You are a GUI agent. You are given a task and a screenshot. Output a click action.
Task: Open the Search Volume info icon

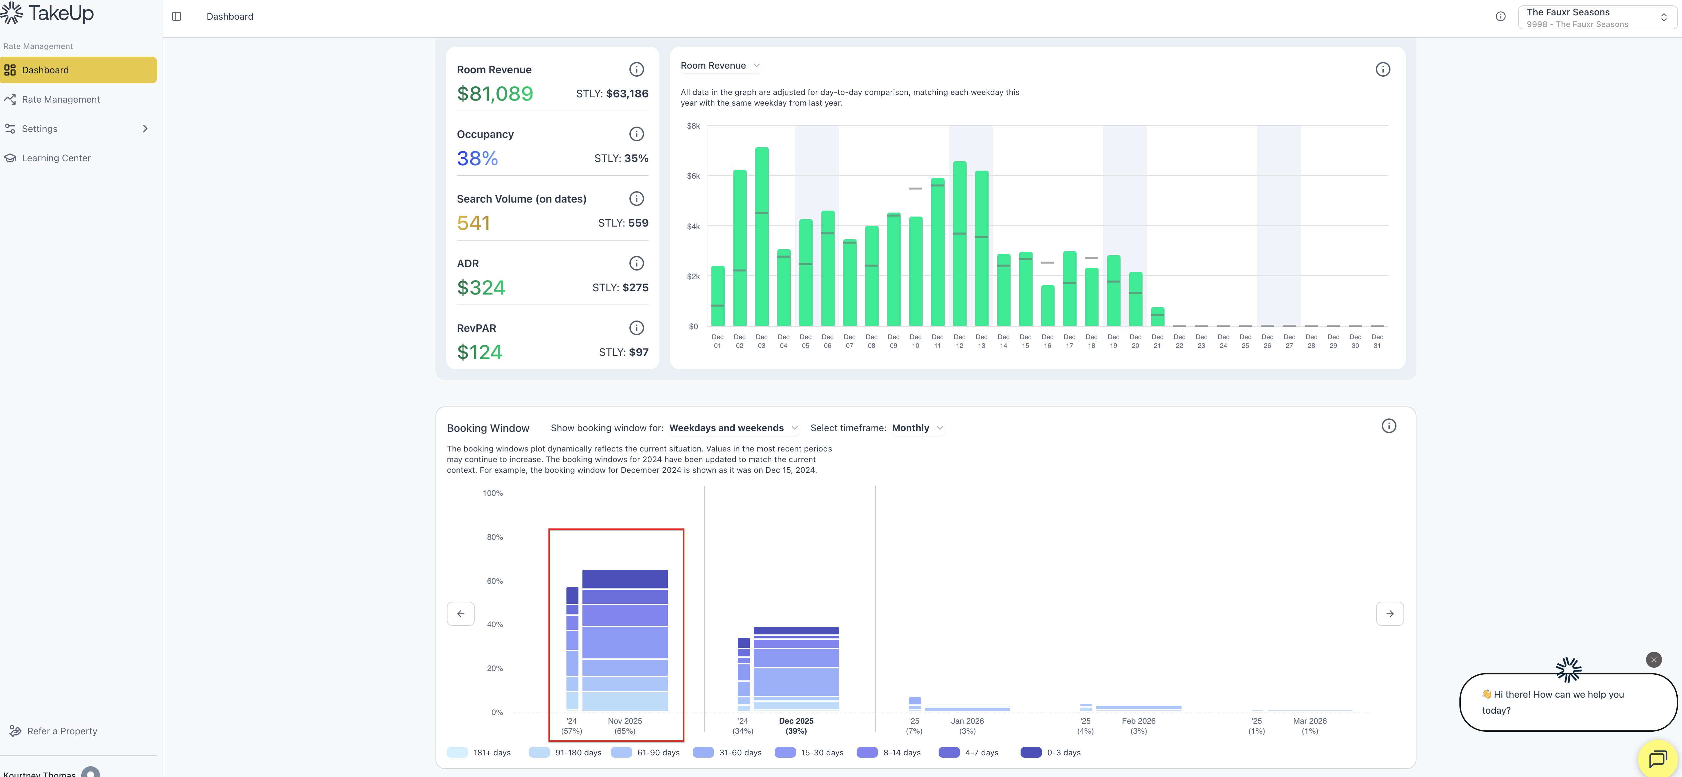click(x=636, y=199)
